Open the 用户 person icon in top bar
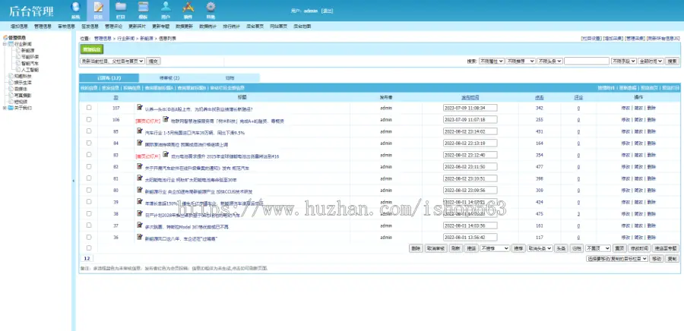The width and height of the screenshot is (684, 331). point(166,7)
